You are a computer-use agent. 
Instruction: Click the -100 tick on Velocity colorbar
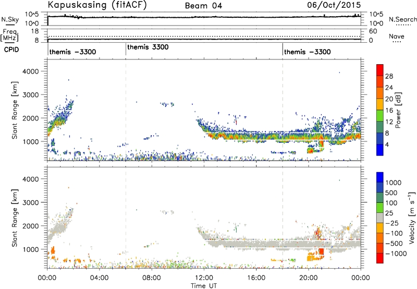click(394, 233)
